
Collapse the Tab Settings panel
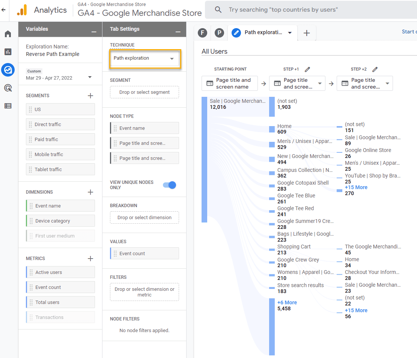point(178,32)
